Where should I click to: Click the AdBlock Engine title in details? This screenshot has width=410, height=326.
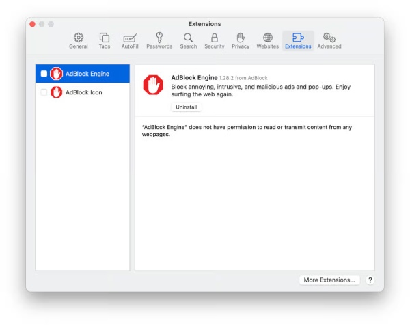coord(194,78)
